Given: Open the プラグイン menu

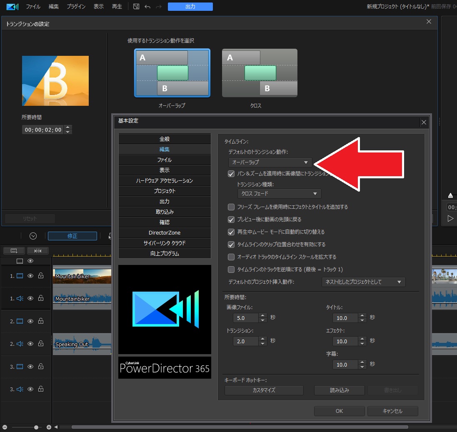Looking at the screenshot, I should point(76,6).
